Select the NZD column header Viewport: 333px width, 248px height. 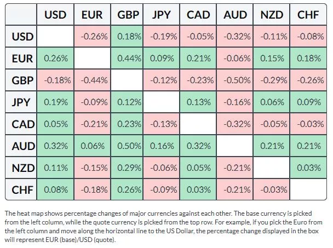tap(272, 15)
